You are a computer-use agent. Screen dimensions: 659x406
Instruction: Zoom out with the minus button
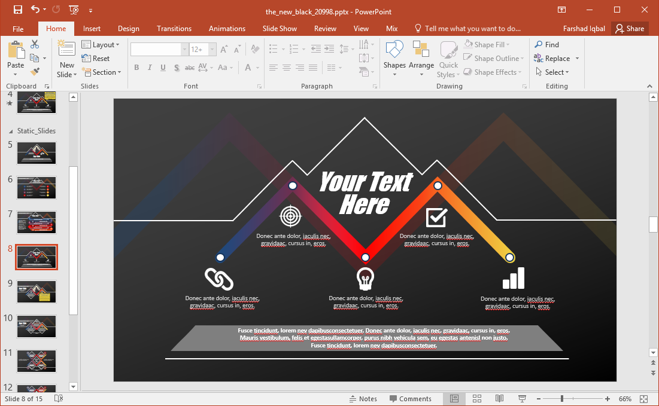538,399
